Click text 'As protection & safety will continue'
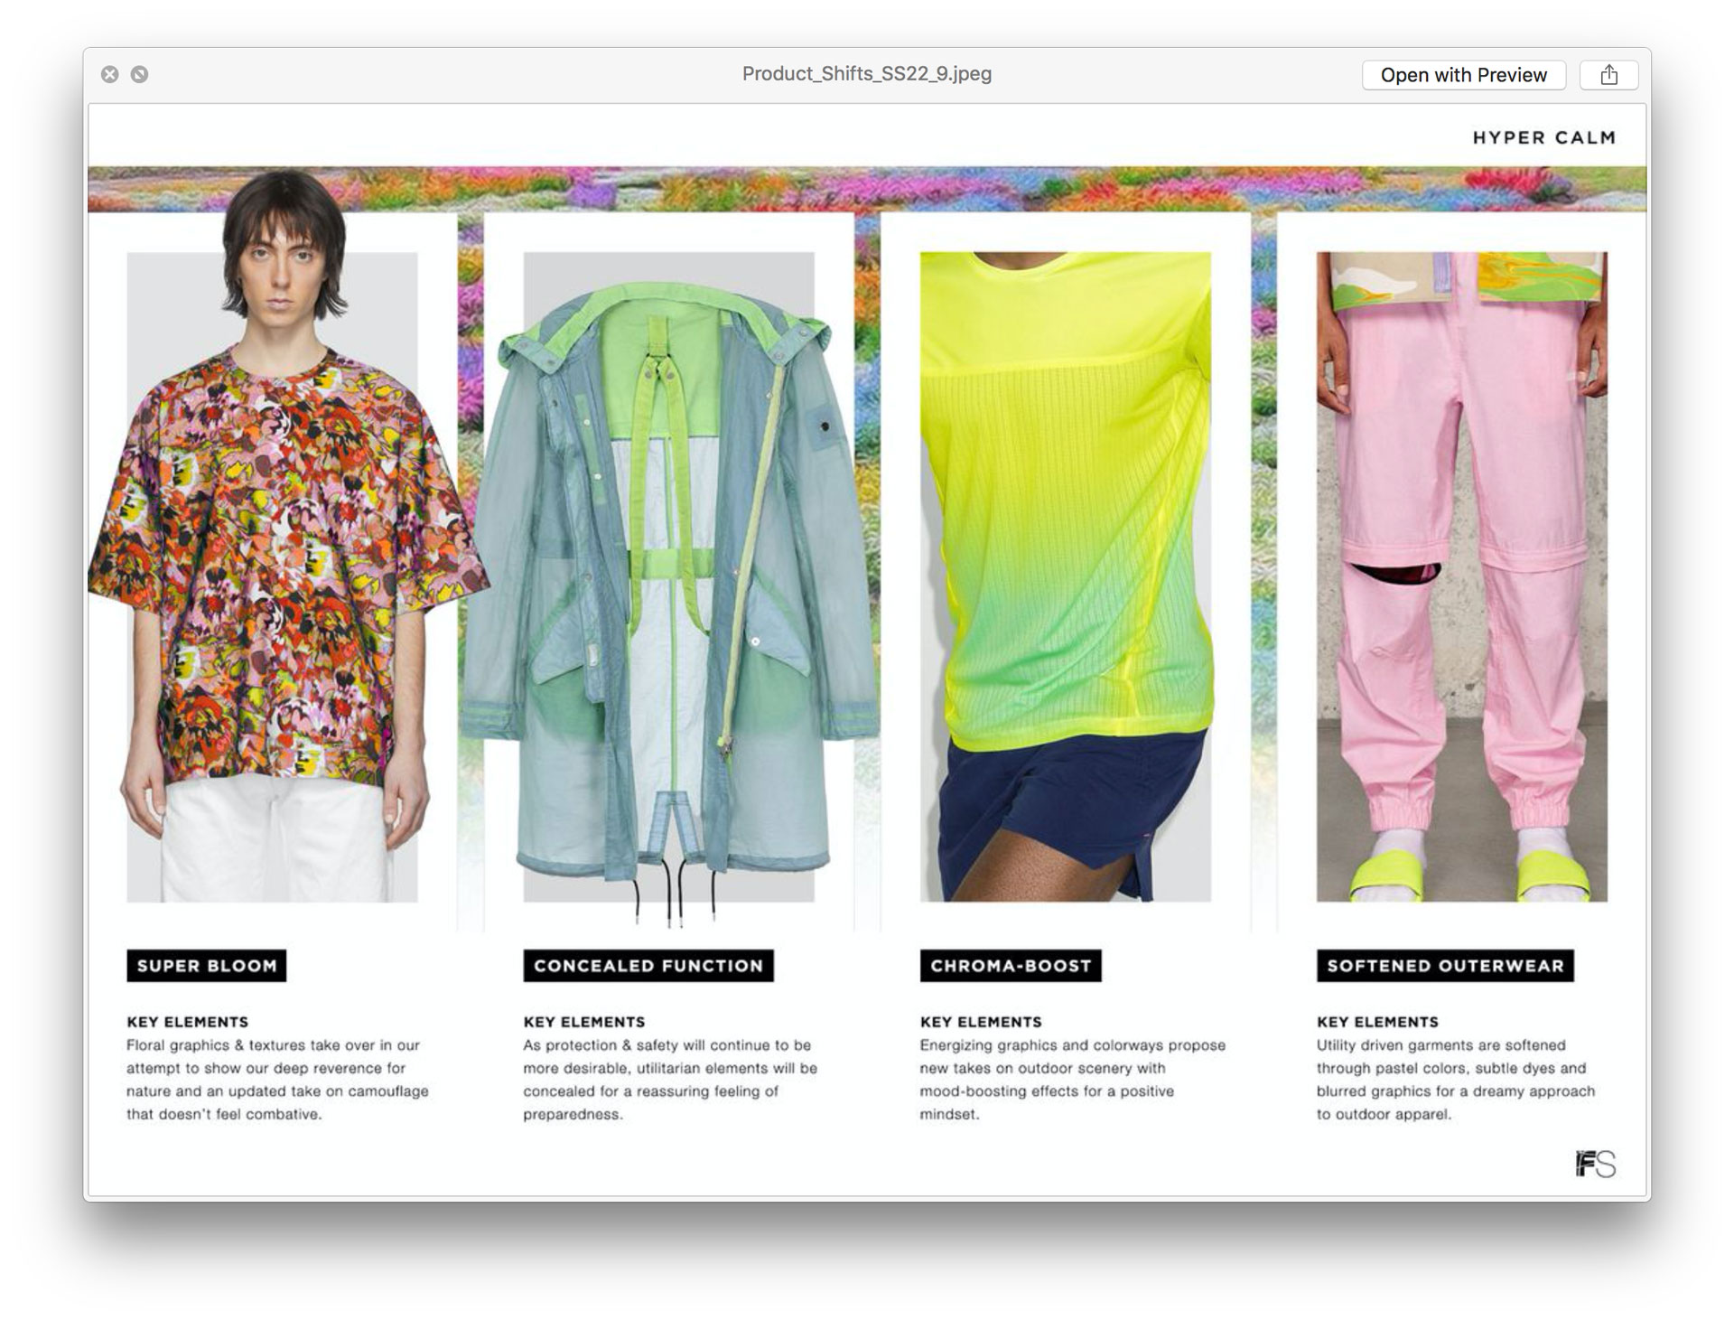Image resolution: width=1734 pixels, height=1320 pixels. 644,1045
